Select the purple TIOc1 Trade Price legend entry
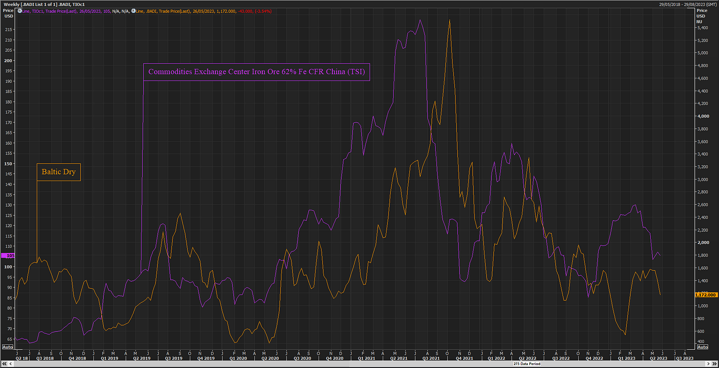Viewport: 719px width, 368px height. click(66, 11)
